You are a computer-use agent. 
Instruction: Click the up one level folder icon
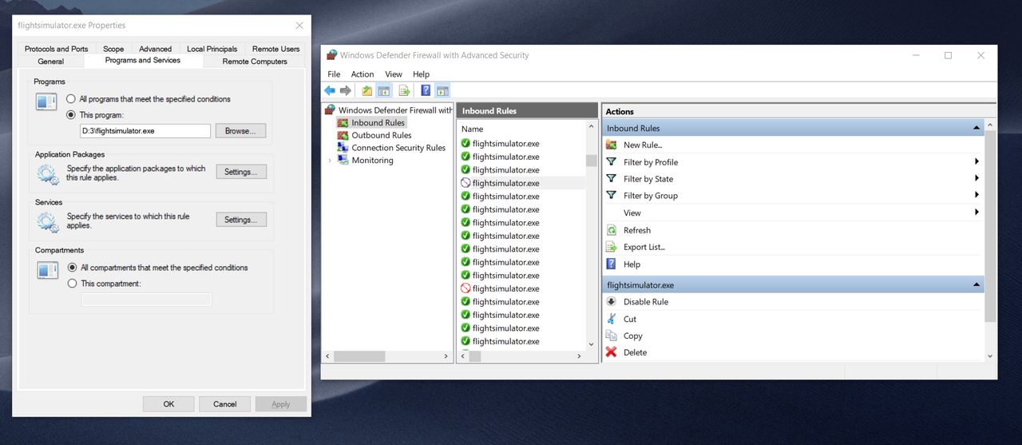[x=367, y=91]
